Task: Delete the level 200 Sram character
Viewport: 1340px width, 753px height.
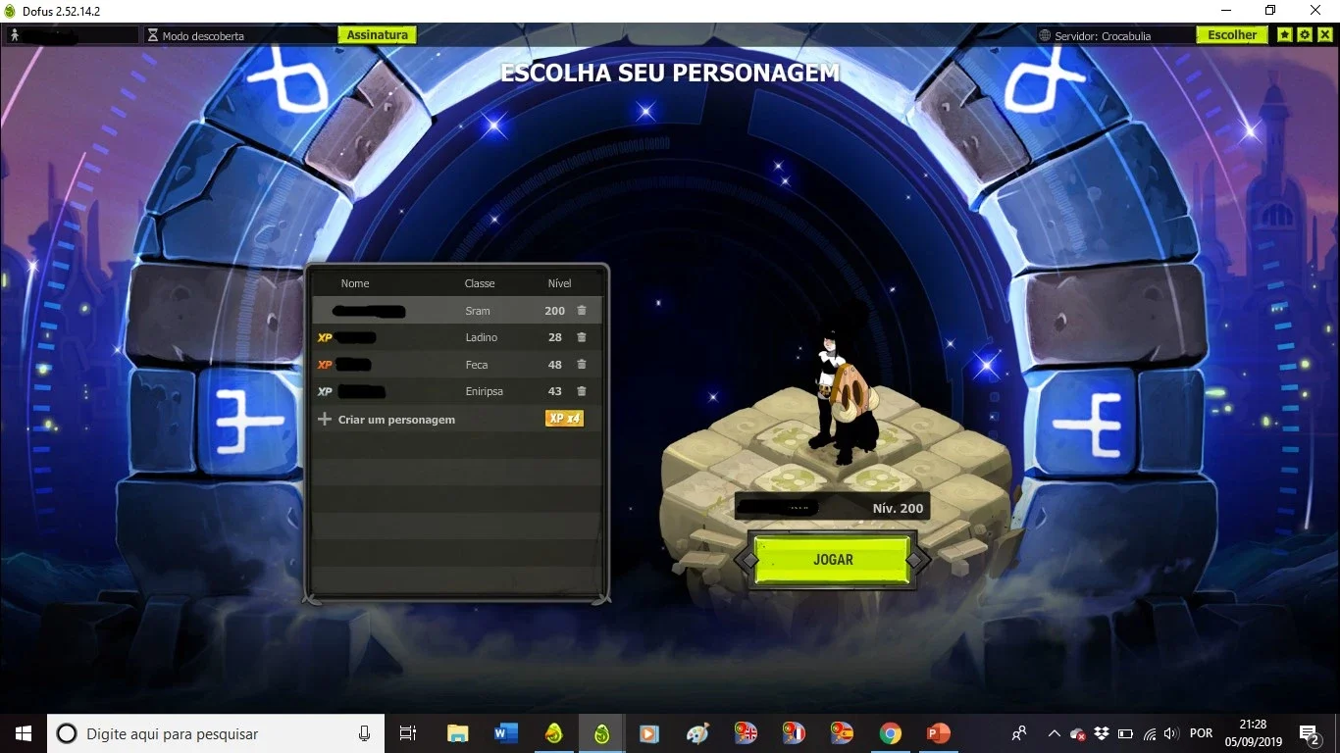Action: pos(582,311)
